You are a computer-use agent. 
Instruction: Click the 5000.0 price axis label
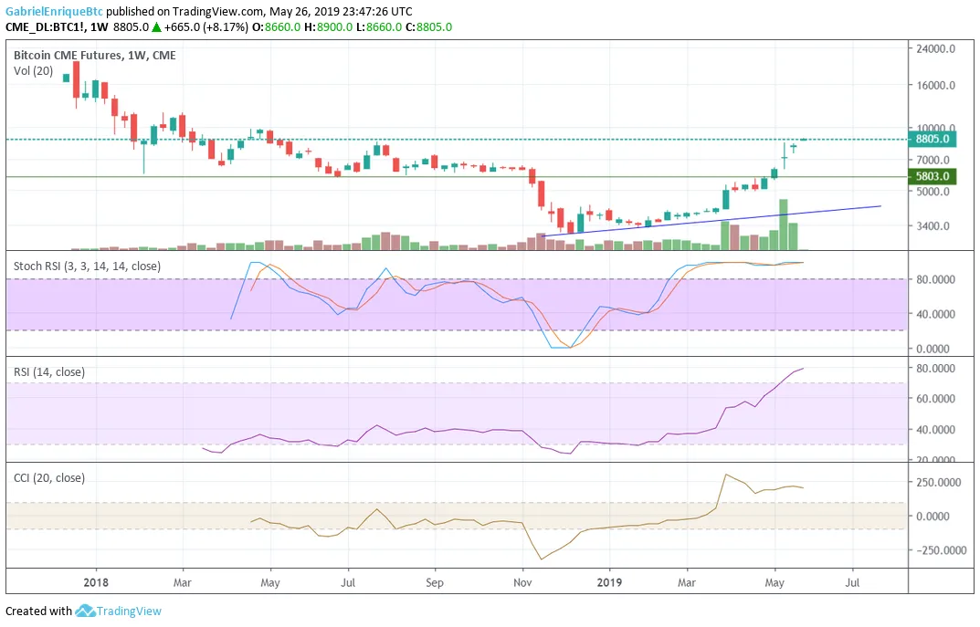point(933,192)
